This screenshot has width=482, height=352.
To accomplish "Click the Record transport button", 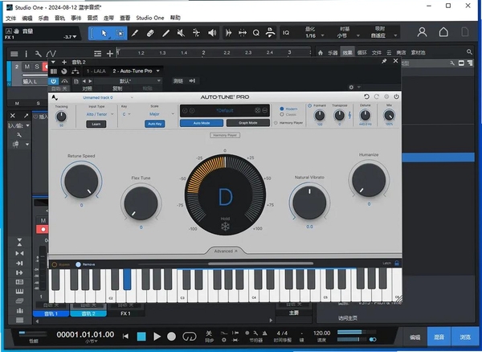I will (x=172, y=336).
